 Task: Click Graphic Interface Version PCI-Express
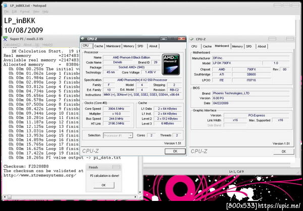(x=257, y=115)
